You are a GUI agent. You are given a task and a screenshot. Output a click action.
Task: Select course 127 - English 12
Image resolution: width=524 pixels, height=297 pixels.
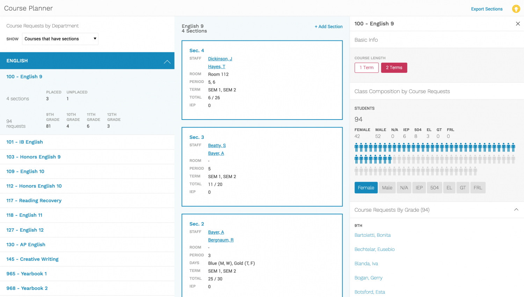(25, 230)
